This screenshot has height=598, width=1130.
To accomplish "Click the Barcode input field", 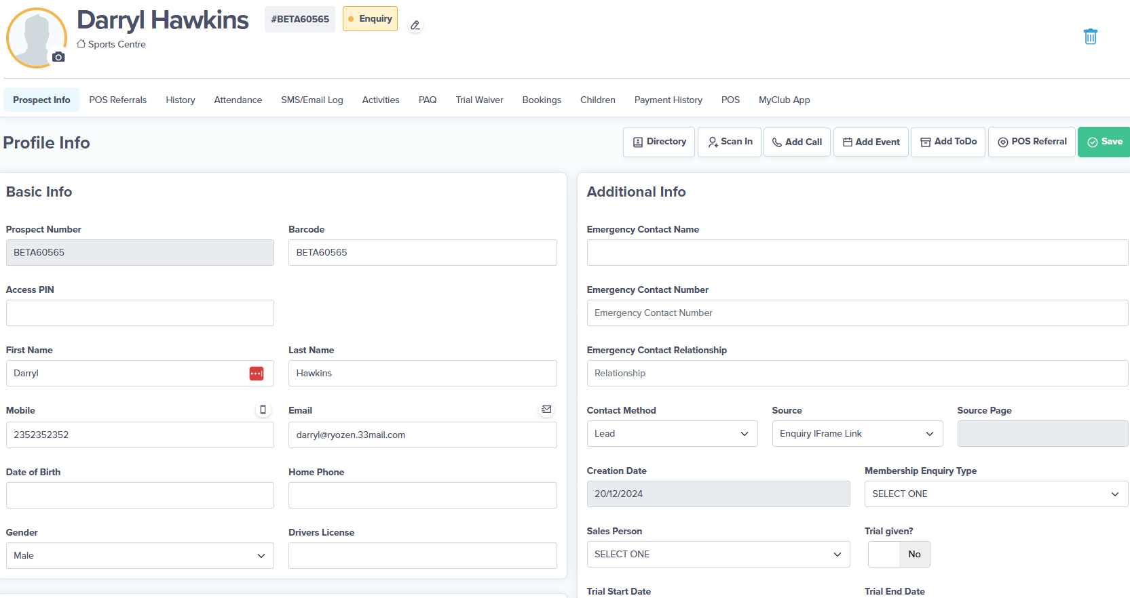I will [x=423, y=253].
